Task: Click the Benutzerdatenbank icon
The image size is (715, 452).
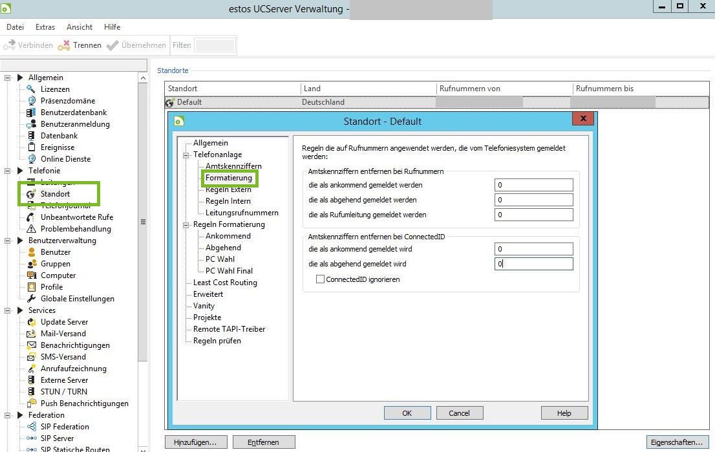Action: (x=31, y=113)
